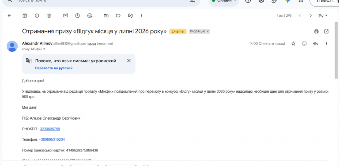Viewport: 339px width, 166px height.
Task: Click the sender email alllim8813@gmail.com
Action: click(70, 44)
